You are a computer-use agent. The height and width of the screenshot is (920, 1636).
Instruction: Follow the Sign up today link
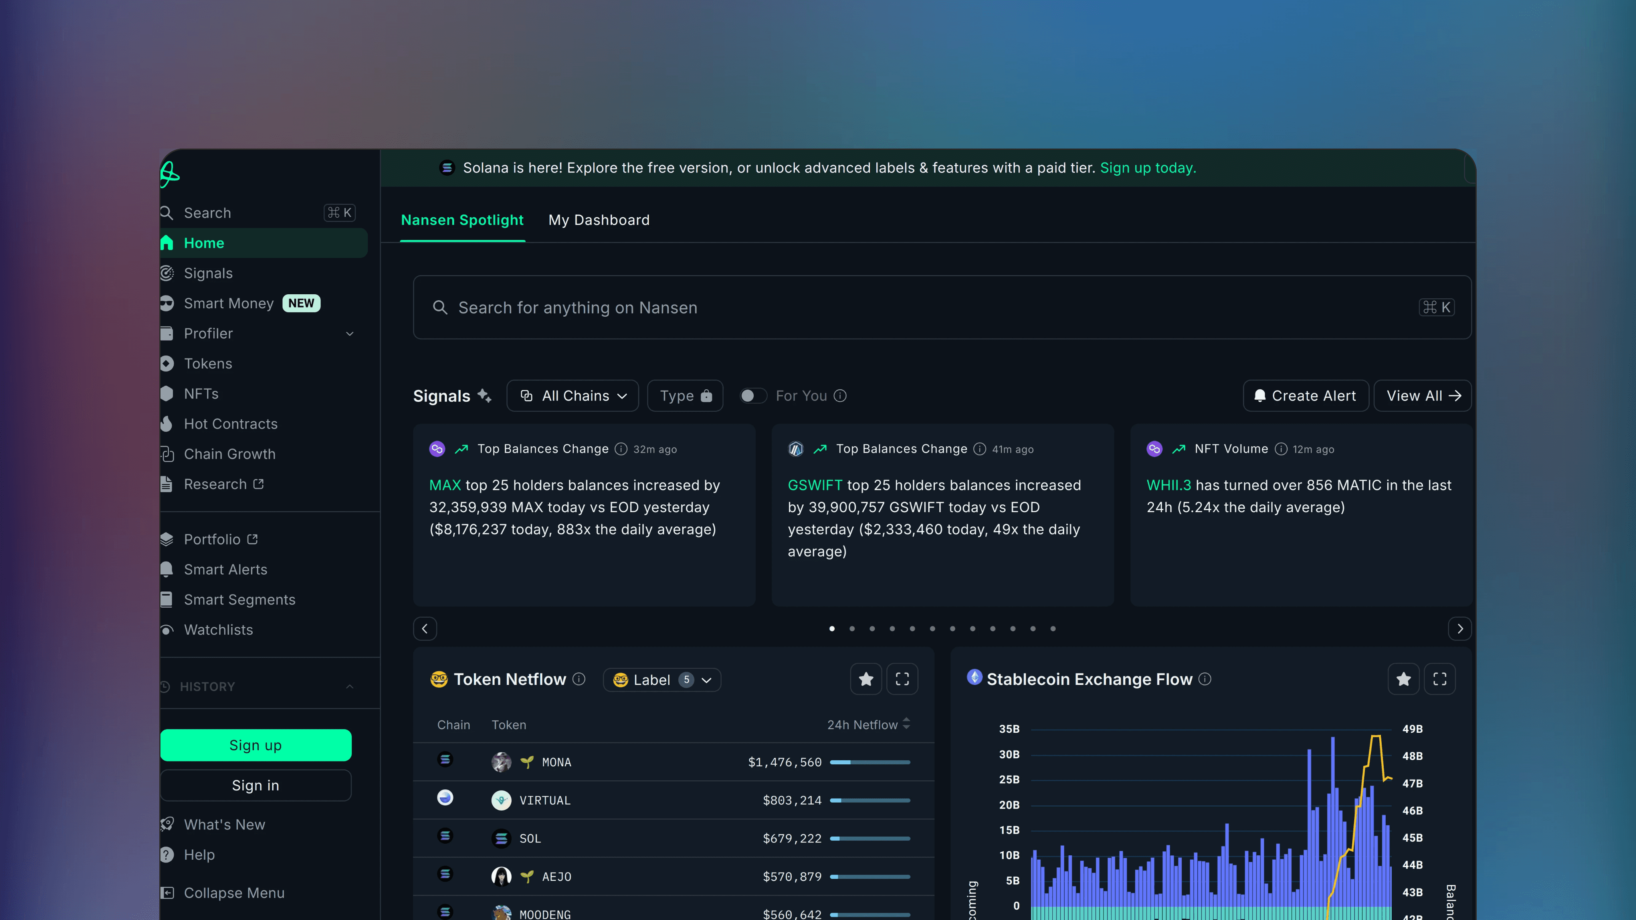tap(1148, 168)
